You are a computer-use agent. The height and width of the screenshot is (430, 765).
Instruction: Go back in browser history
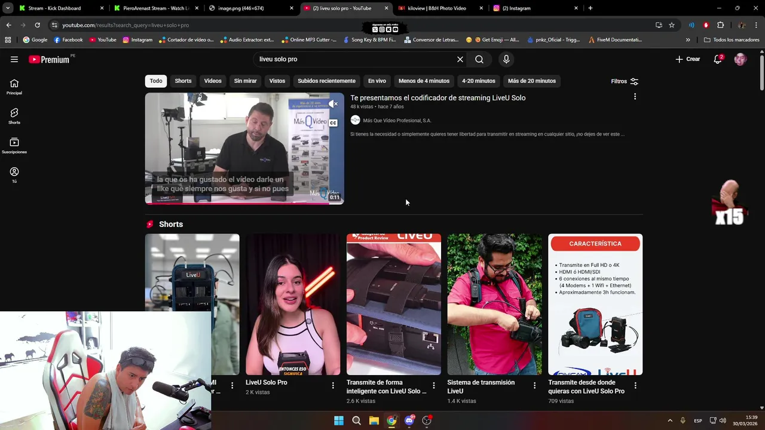pos(8,25)
